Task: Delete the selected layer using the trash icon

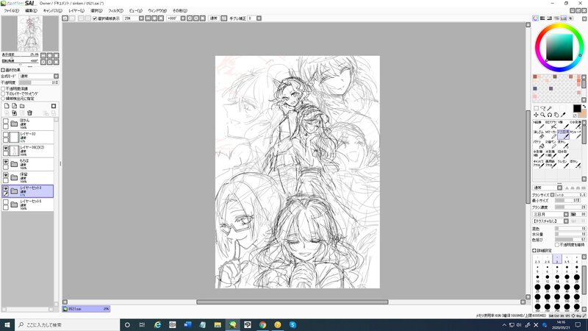Action: pyautogui.click(x=29, y=113)
